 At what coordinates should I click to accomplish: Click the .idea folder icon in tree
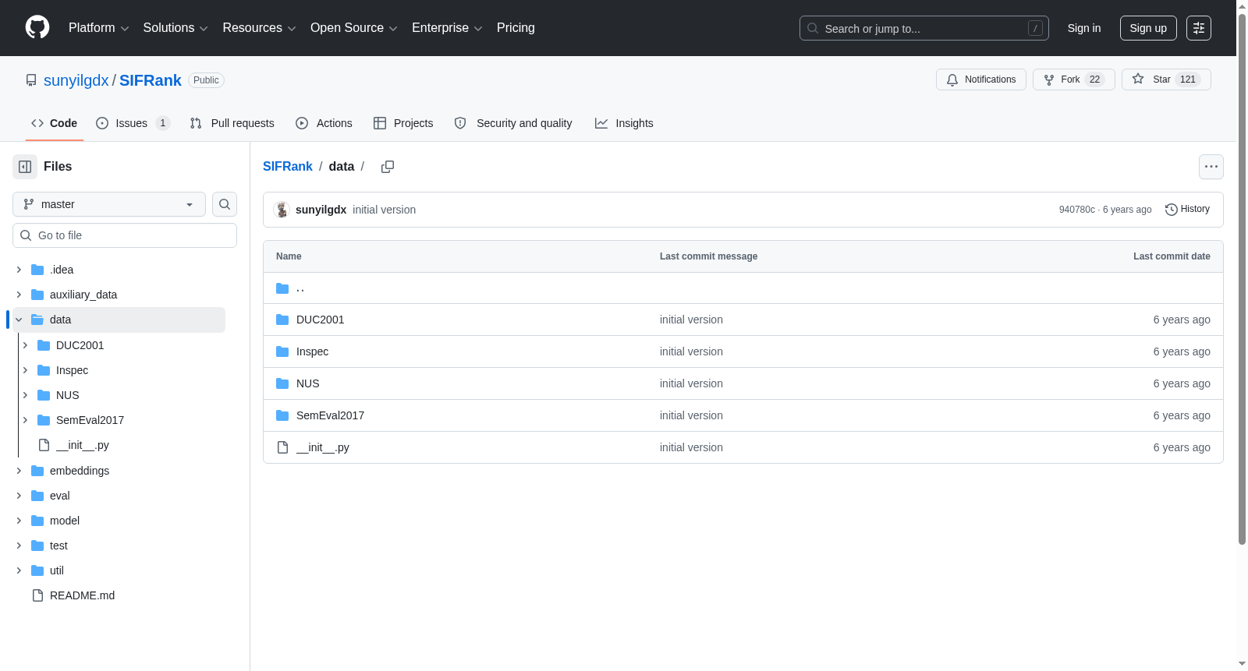tap(37, 270)
